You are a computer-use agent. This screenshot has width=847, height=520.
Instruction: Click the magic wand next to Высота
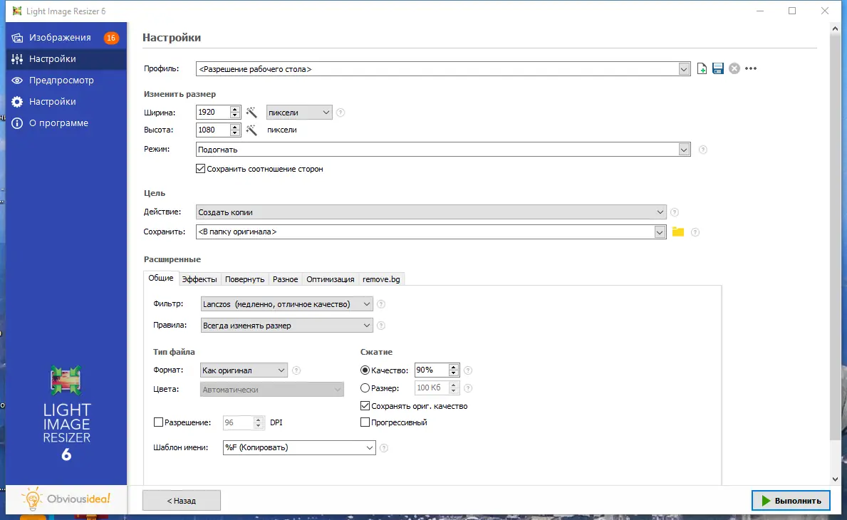pyautogui.click(x=251, y=130)
